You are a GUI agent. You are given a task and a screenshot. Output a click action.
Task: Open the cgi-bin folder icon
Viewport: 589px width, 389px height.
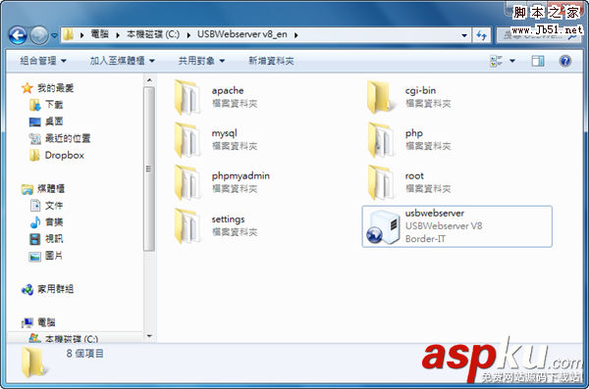[381, 98]
